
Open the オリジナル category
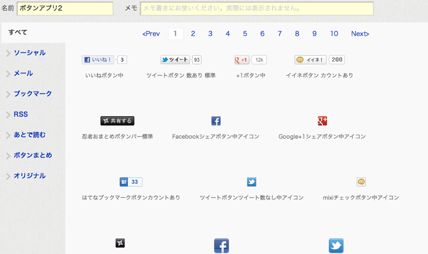[29, 176]
